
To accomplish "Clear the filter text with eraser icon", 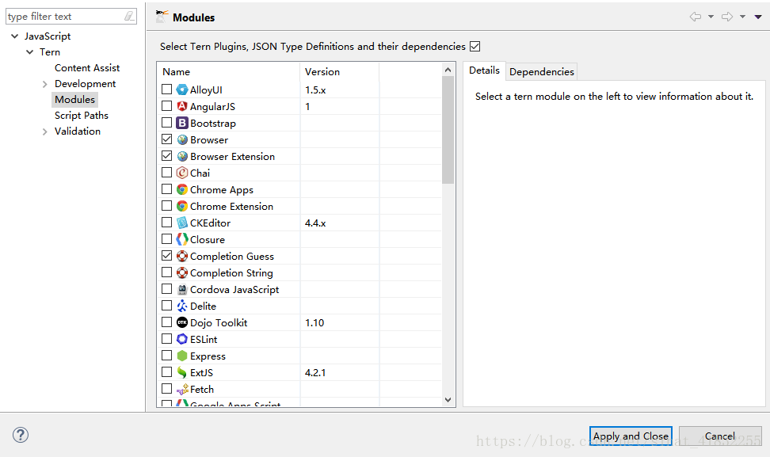I will click(x=128, y=16).
